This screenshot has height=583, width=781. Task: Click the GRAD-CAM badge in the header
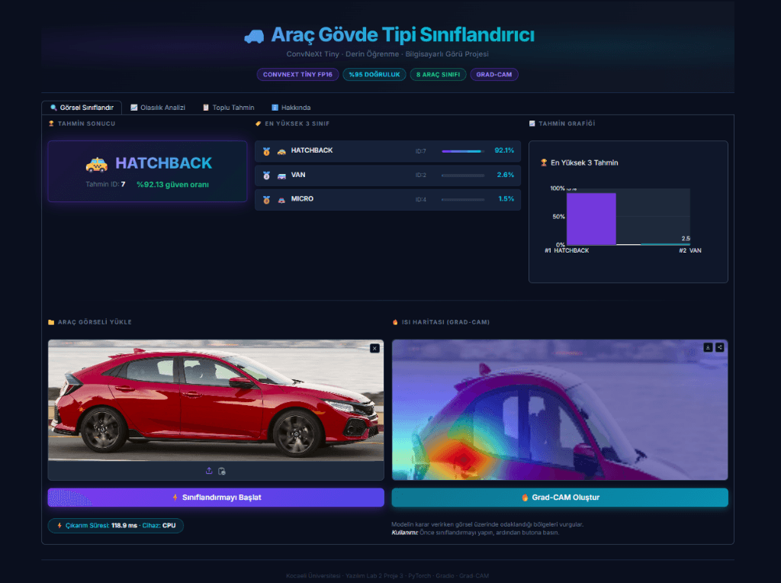(494, 75)
